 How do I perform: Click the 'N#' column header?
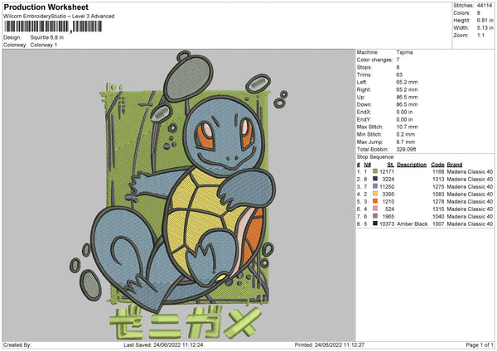click(367, 165)
